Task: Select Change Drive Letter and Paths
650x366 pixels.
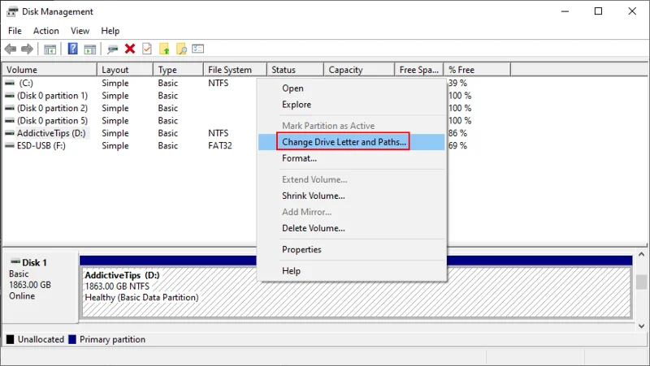Action: [344, 141]
